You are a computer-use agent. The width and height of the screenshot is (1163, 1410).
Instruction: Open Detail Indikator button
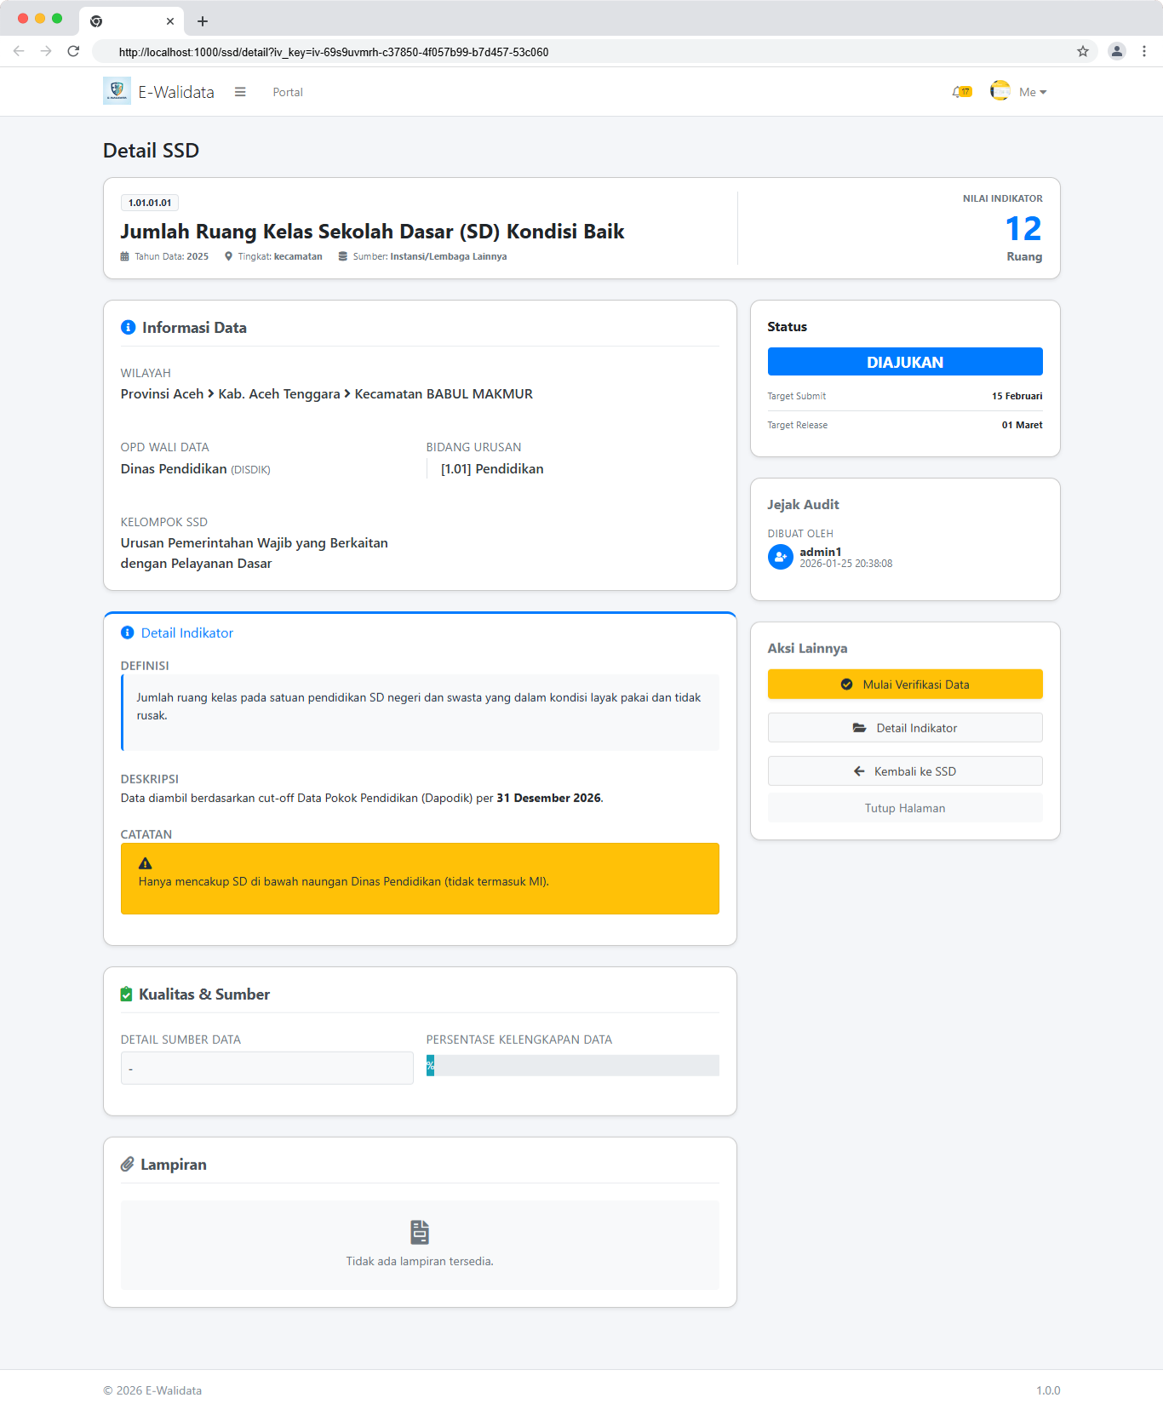pyautogui.click(x=904, y=728)
